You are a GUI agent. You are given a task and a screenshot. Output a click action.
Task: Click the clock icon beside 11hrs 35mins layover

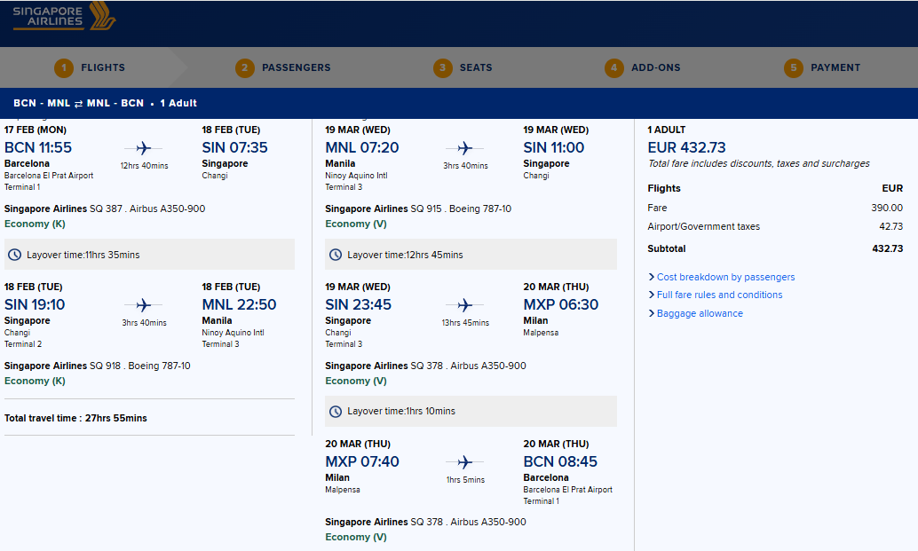14,255
